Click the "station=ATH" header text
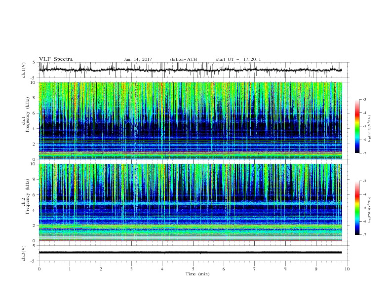 [183, 59]
